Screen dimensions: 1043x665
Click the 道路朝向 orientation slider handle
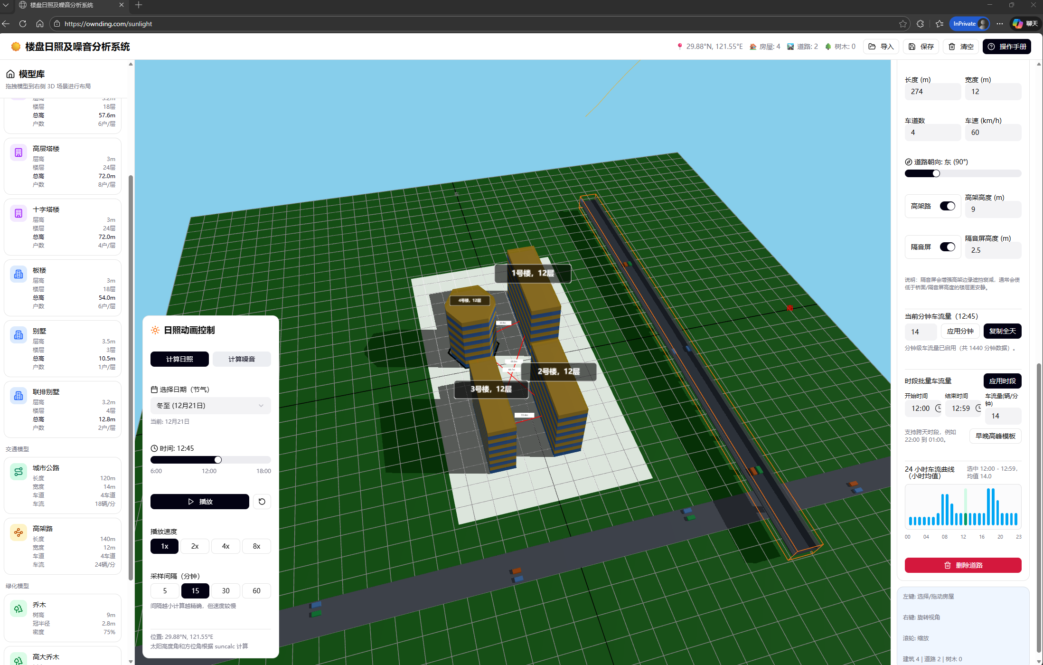(936, 173)
